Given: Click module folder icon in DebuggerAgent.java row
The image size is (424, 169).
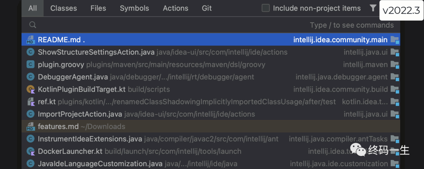Looking at the screenshot, I should [395, 77].
